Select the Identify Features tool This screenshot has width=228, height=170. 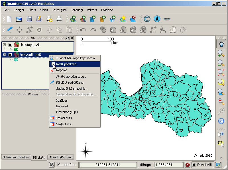(221, 134)
